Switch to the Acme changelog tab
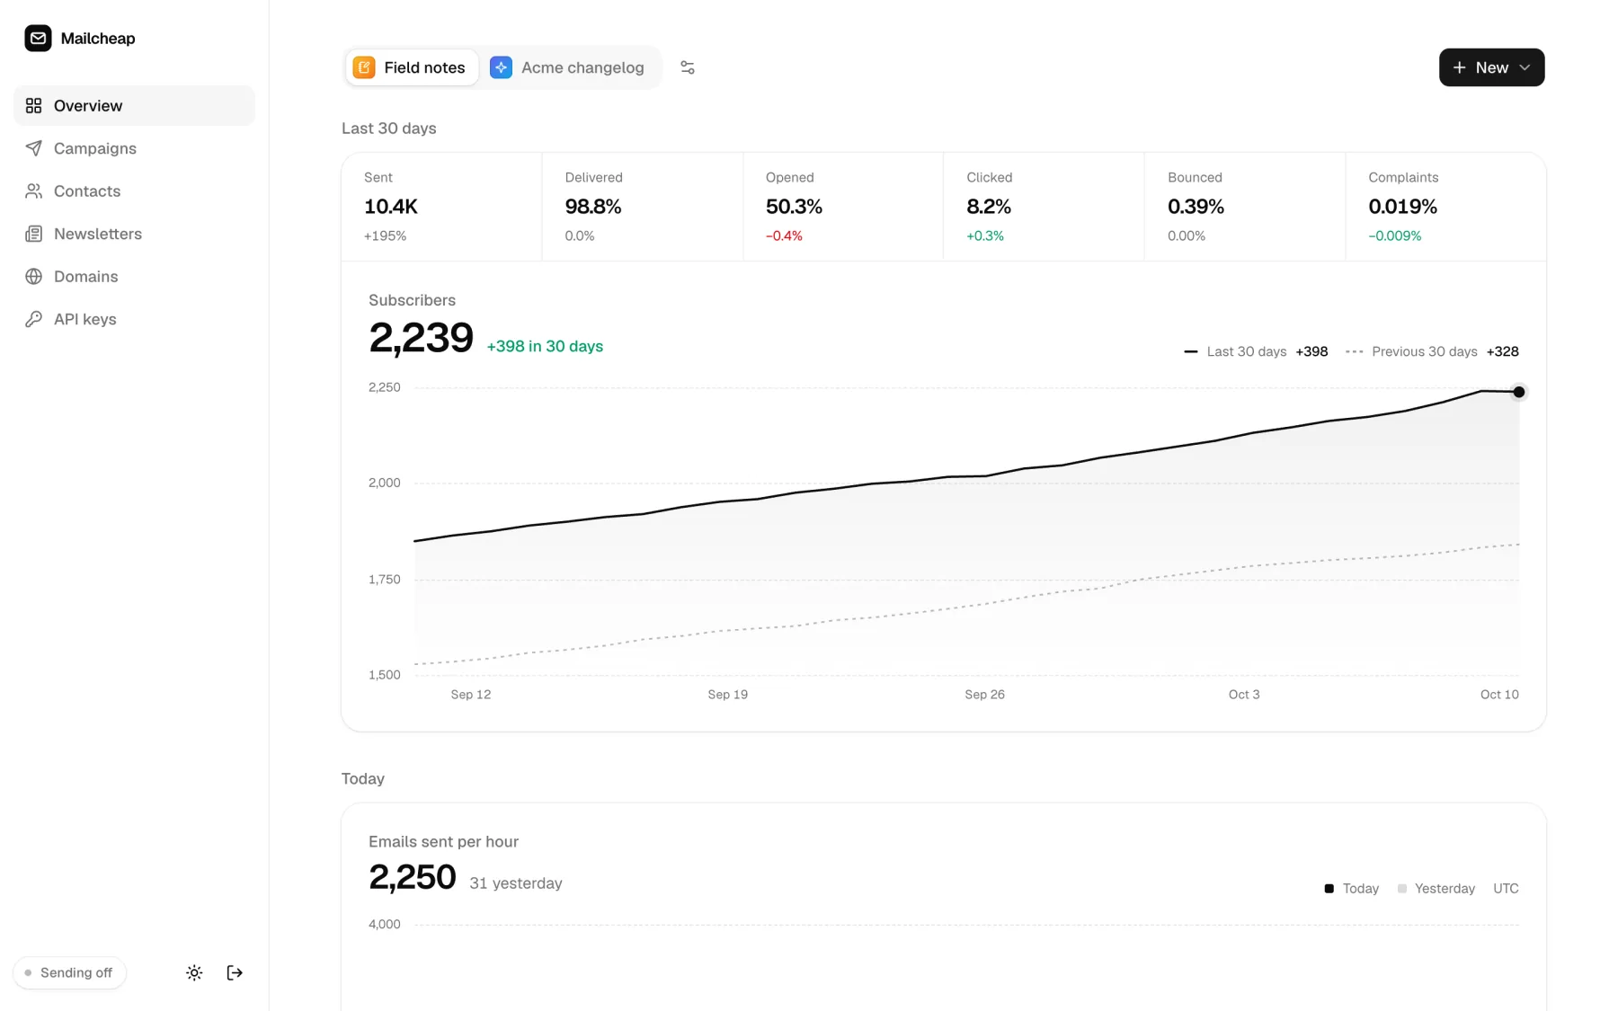 pyautogui.click(x=568, y=67)
